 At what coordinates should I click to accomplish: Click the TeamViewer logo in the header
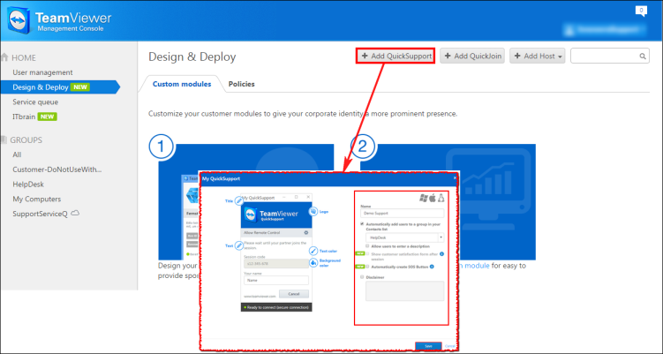[x=19, y=20]
